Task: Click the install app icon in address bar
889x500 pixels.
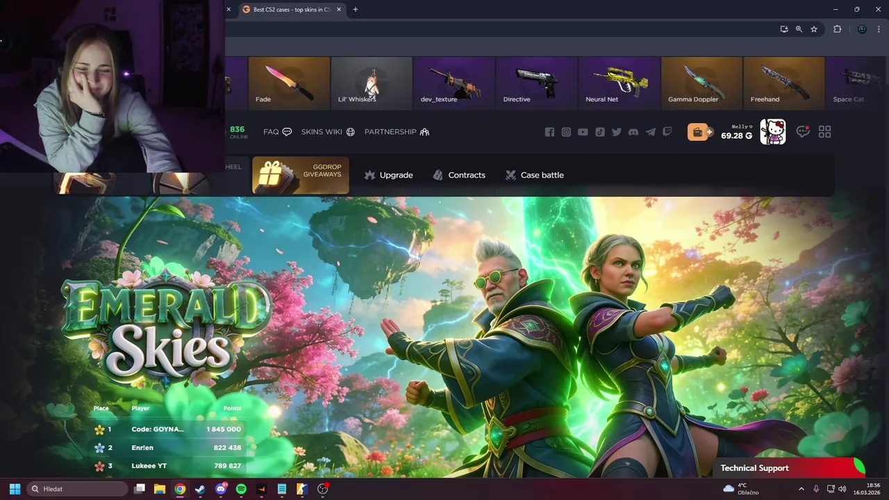Action: [784, 29]
